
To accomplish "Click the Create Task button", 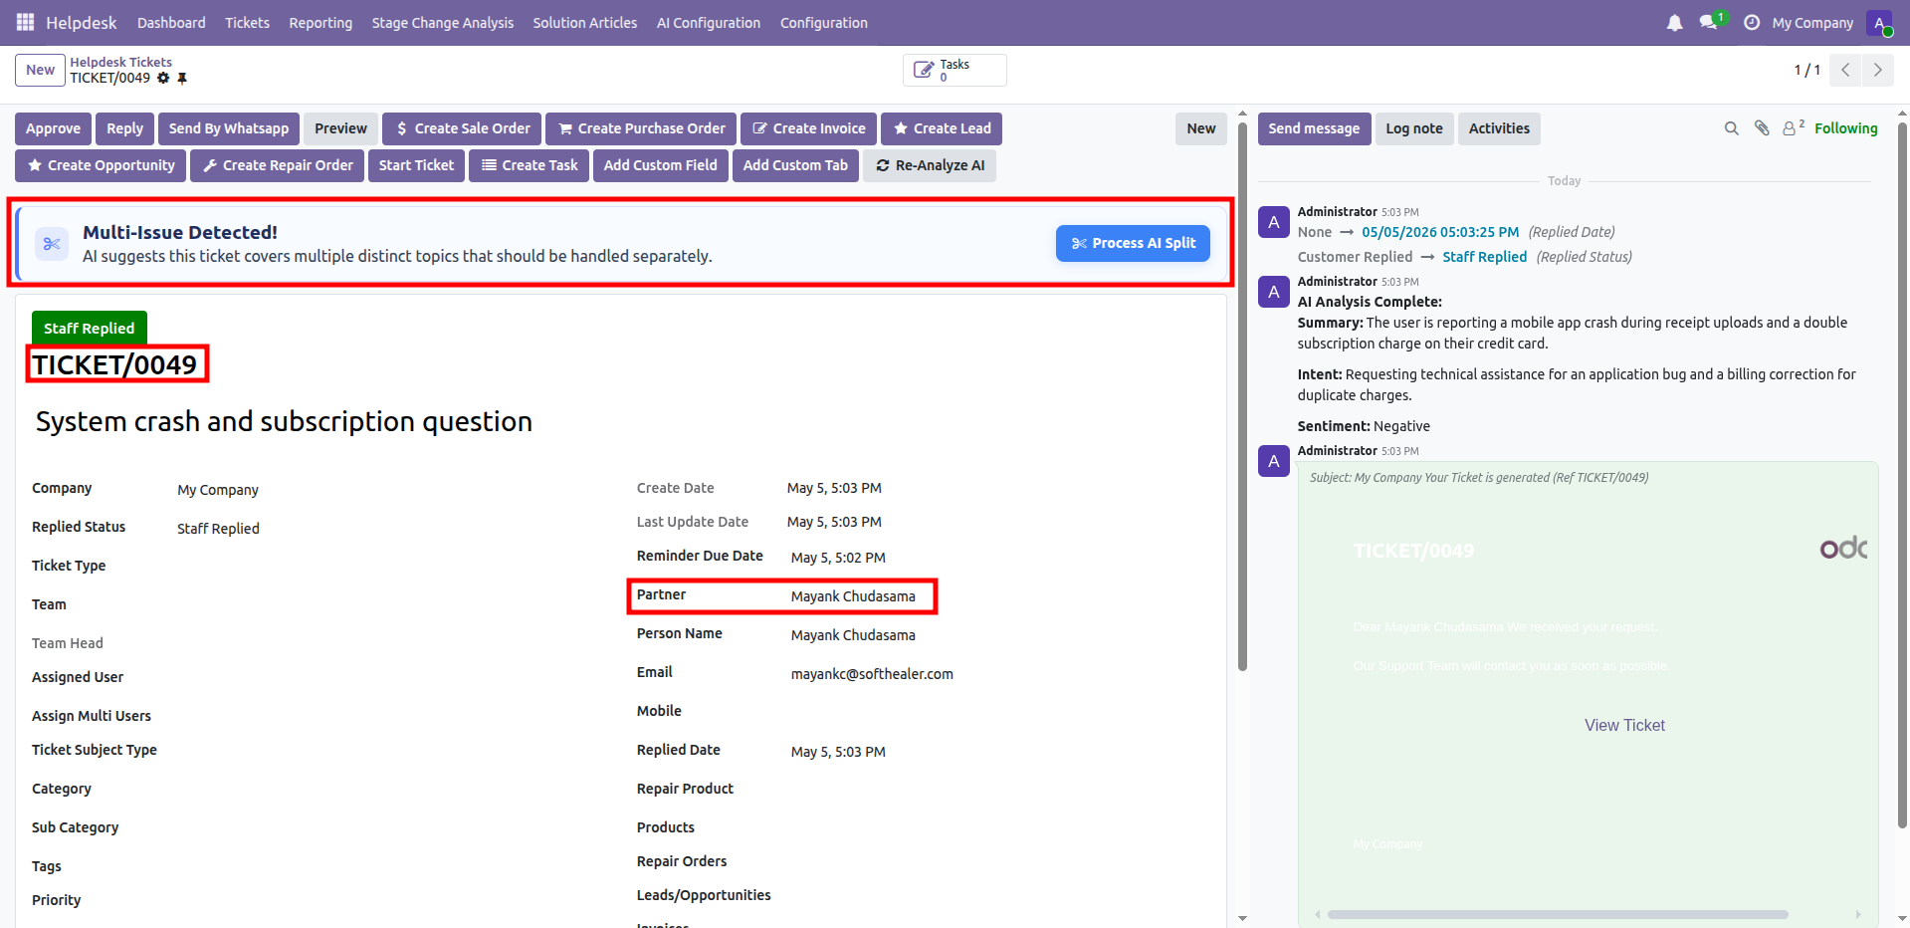I will pyautogui.click(x=530, y=165).
